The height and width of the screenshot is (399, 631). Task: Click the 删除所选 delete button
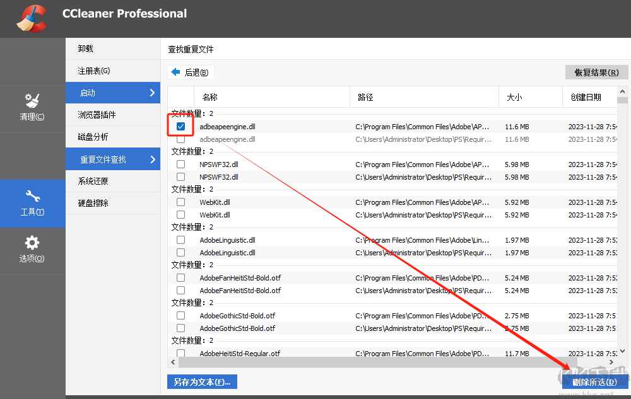[594, 381]
